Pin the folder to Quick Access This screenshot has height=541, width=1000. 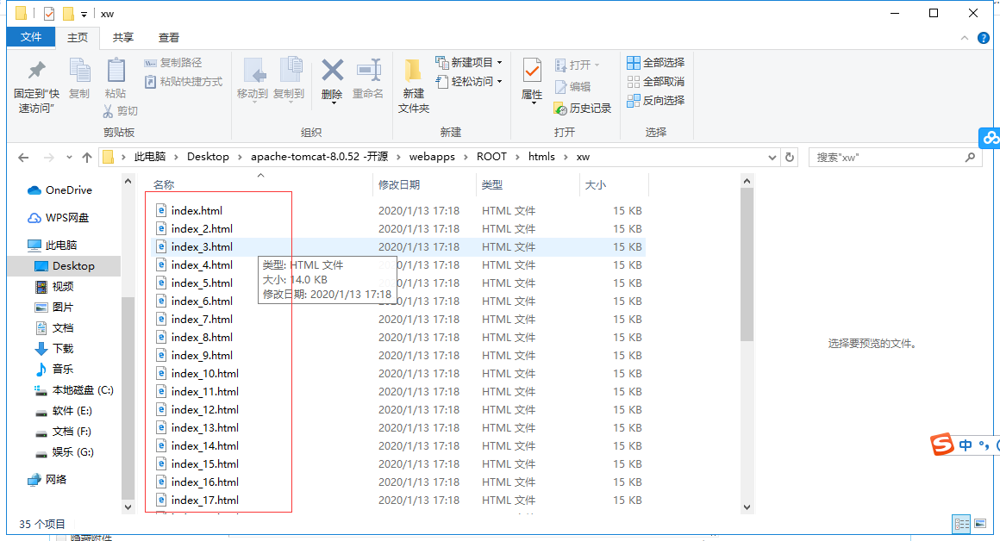36,87
